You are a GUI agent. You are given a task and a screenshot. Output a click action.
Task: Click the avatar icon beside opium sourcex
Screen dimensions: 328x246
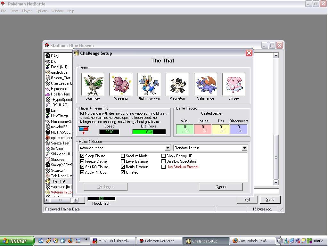tap(48, 138)
